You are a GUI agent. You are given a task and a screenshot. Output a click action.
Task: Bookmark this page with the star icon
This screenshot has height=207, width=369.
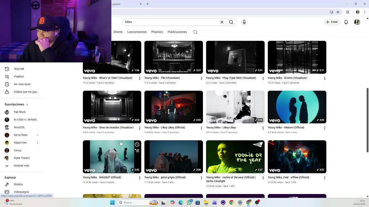point(338,12)
